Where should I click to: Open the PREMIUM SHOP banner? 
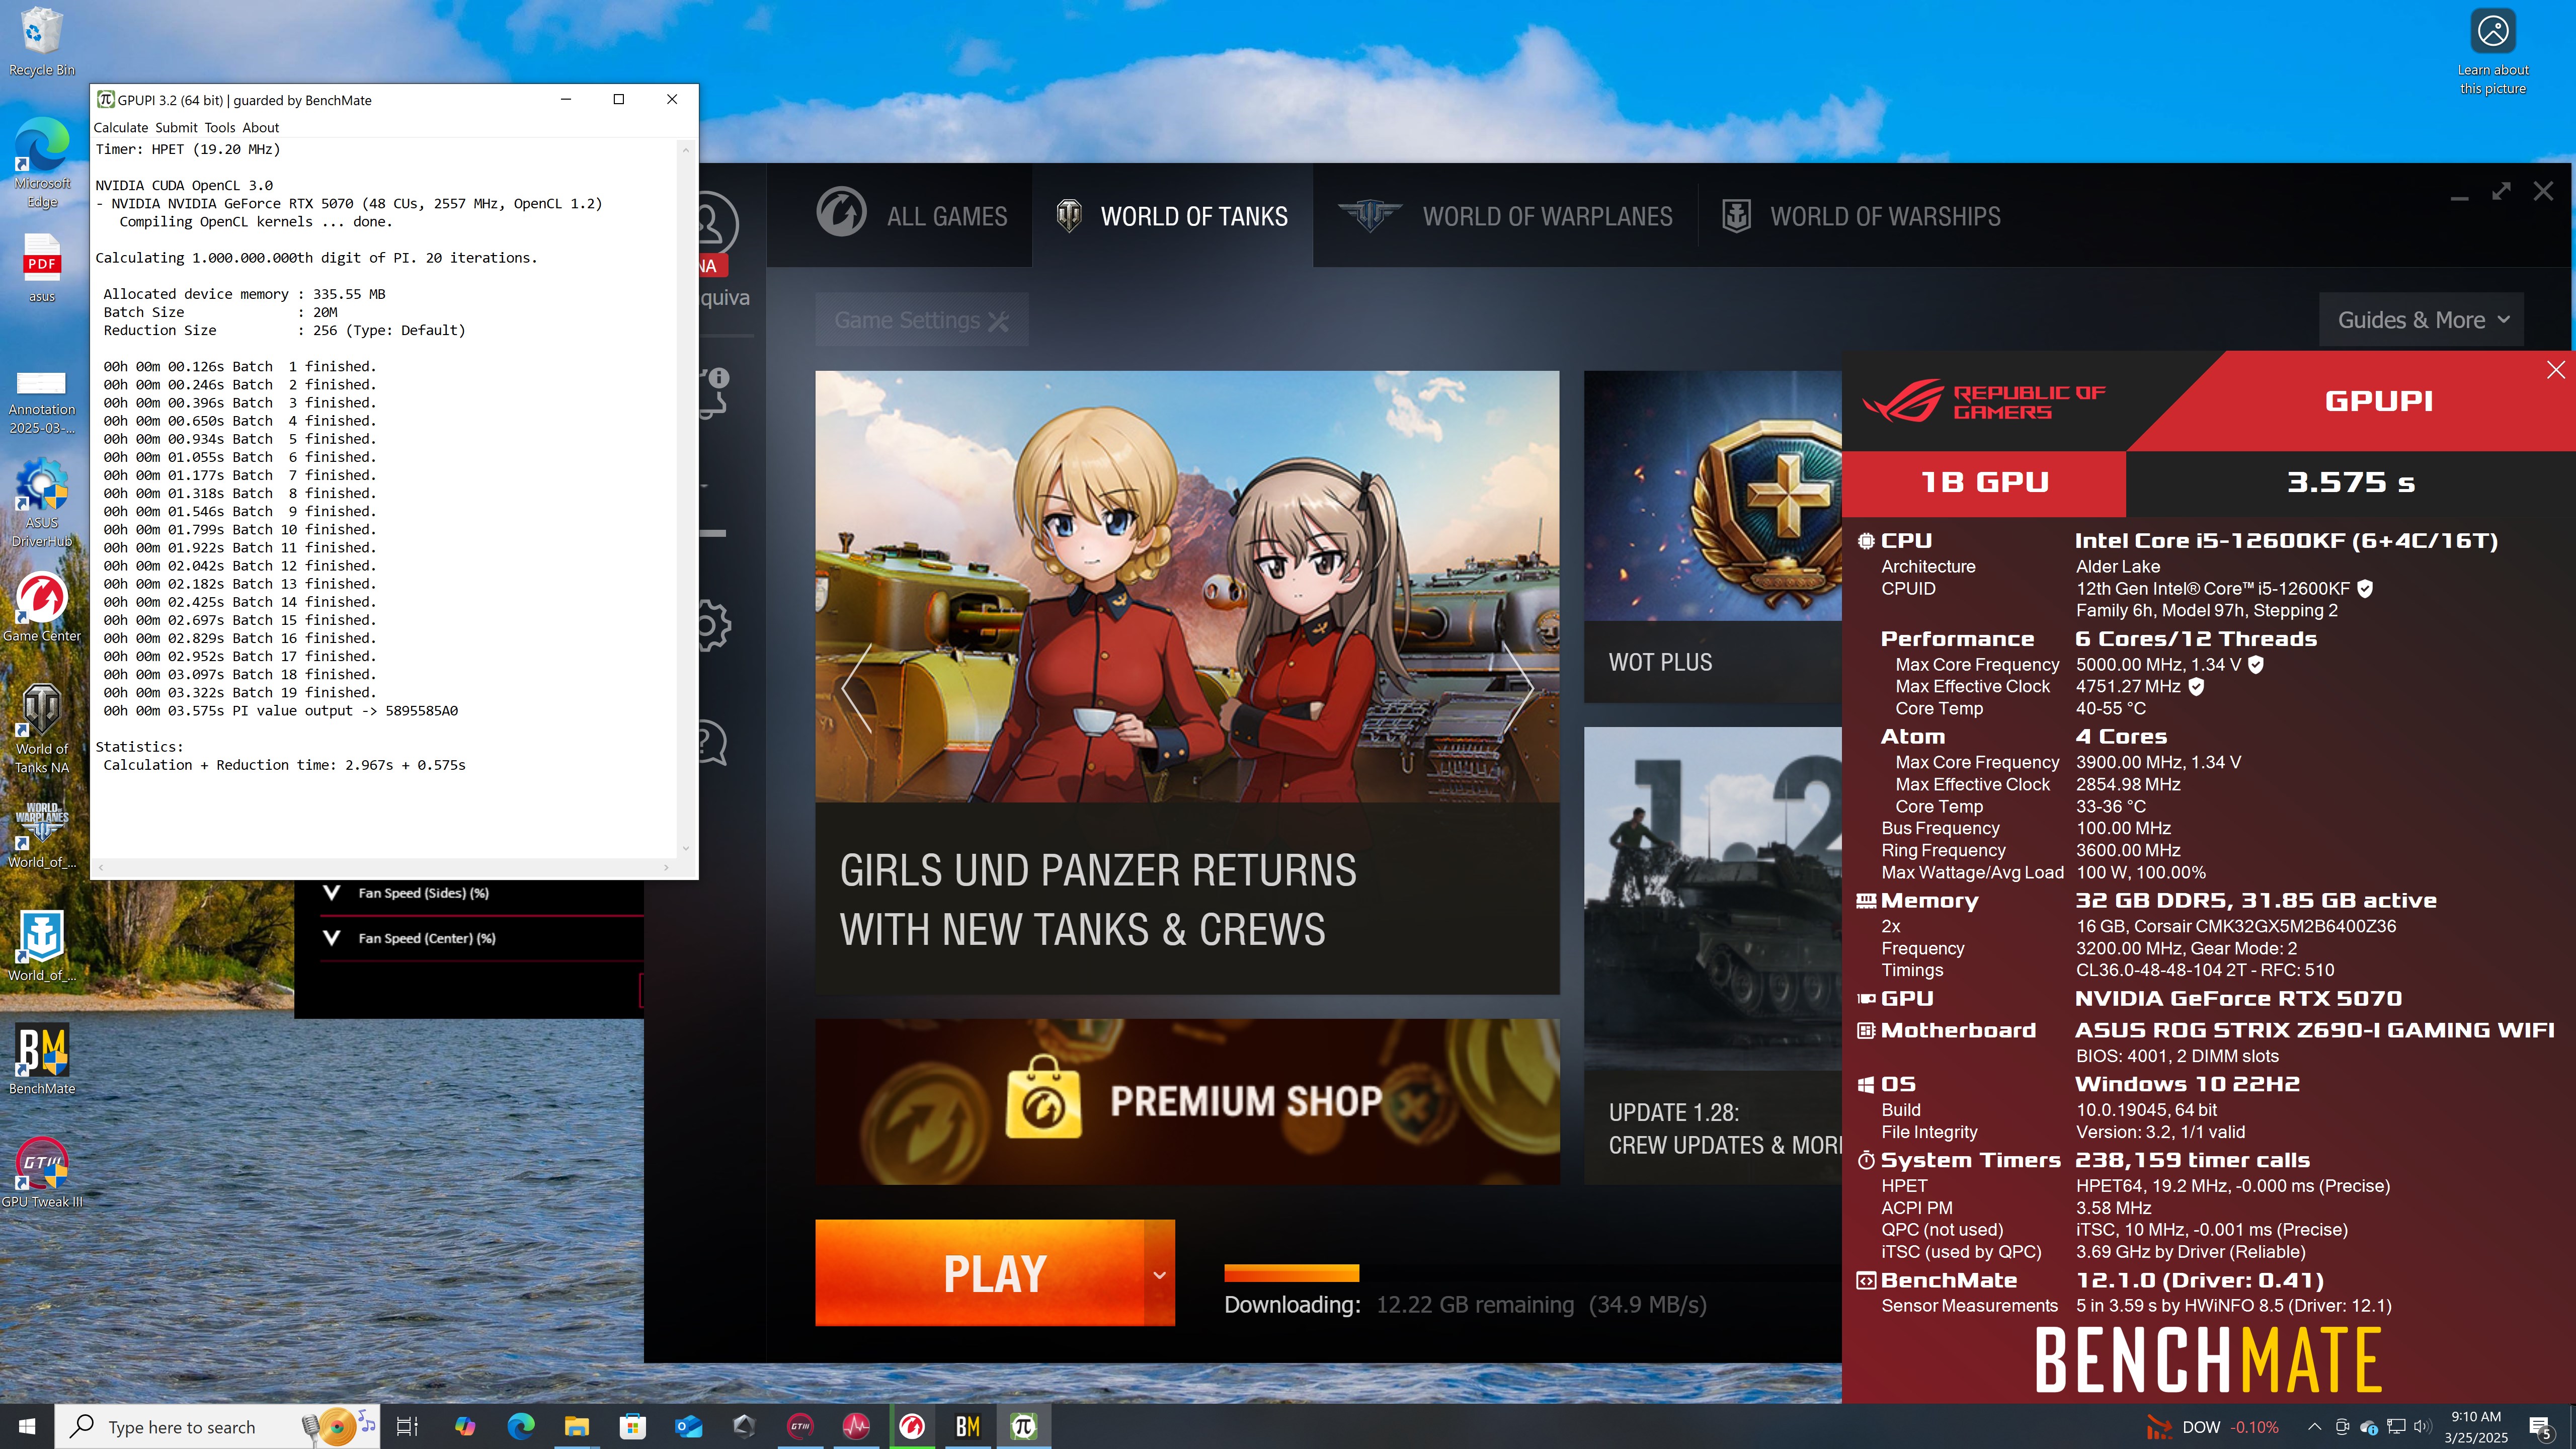(x=1187, y=1102)
